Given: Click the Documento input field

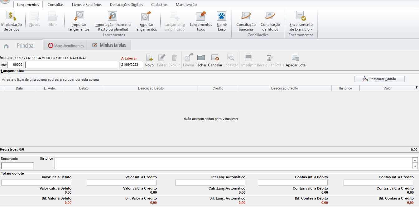Looking at the screenshot, I should [17, 166].
